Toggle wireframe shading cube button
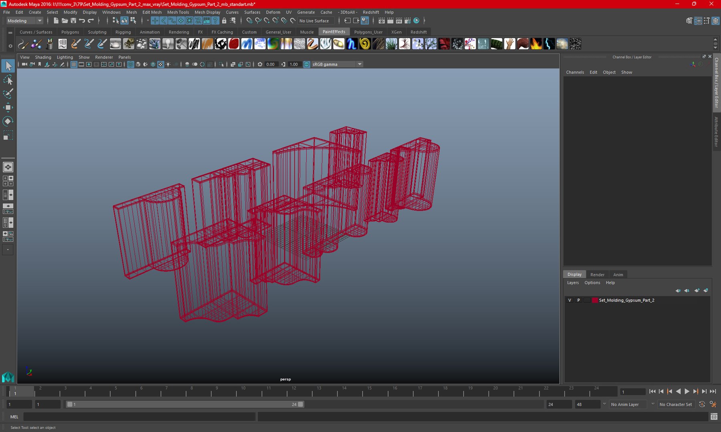Screen dimensions: 721x432 point(131,64)
